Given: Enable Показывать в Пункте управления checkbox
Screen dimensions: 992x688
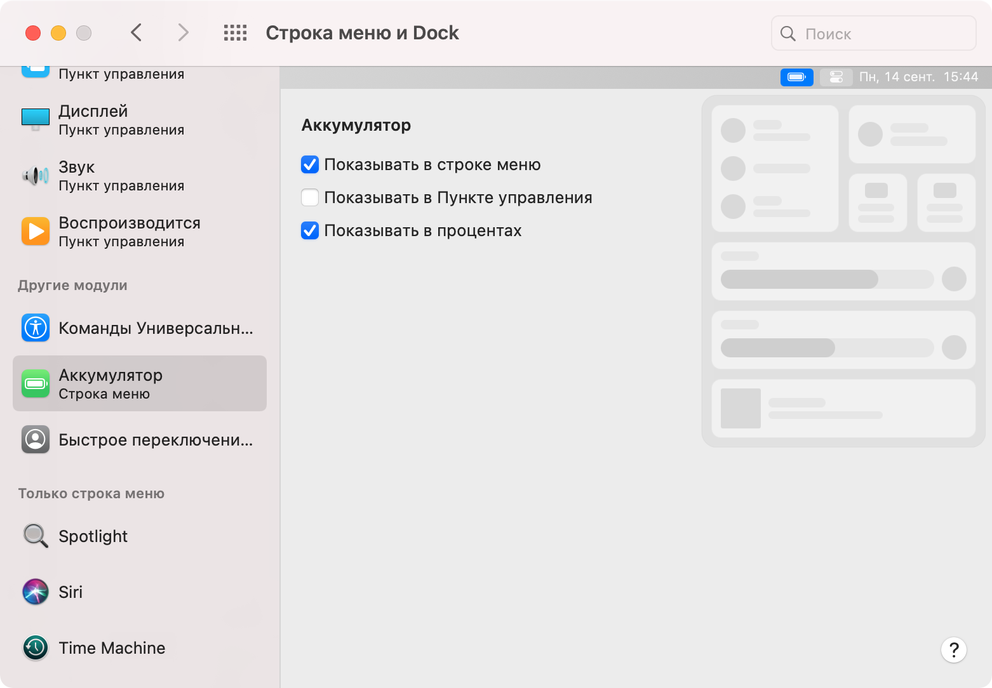Looking at the screenshot, I should [x=310, y=197].
